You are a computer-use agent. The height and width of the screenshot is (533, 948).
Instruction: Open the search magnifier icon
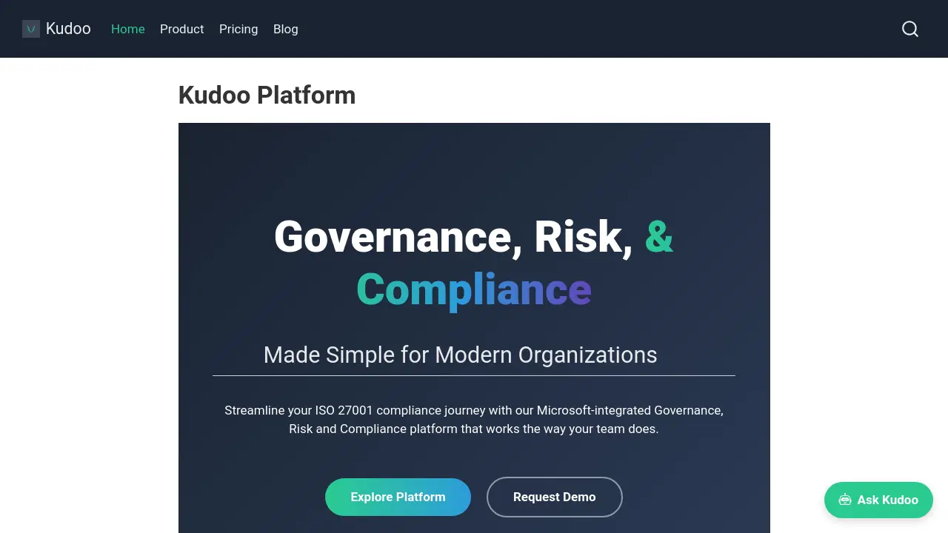(x=910, y=29)
